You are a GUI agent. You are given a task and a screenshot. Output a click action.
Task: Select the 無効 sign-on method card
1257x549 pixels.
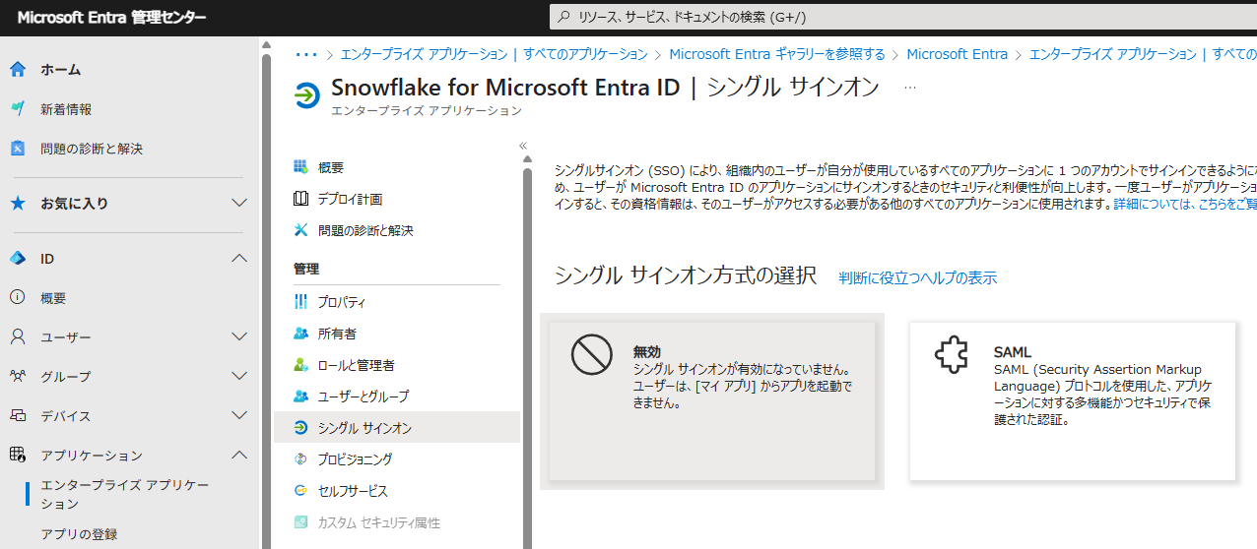click(712, 401)
